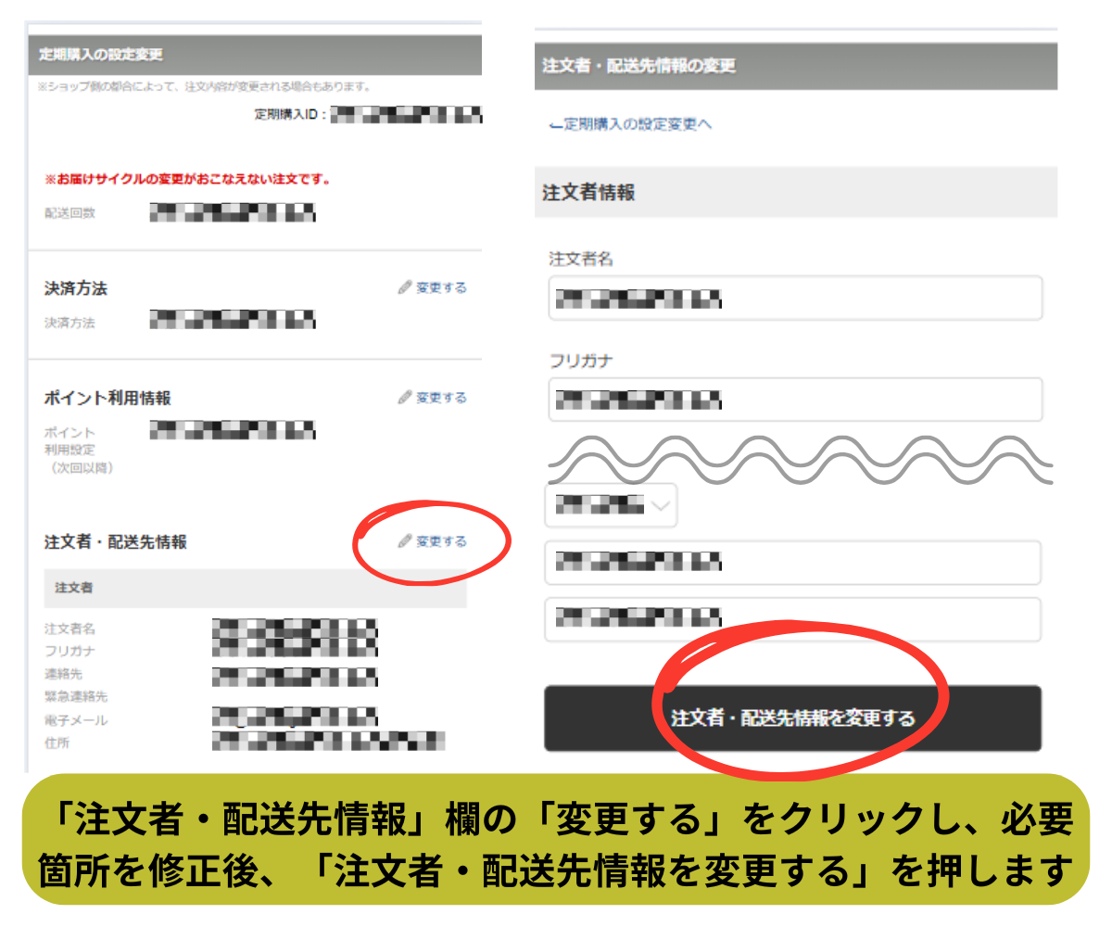This screenshot has width=1112, height=927.
Task: Expand the dropdown below the wavy divider
Action: tap(610, 505)
